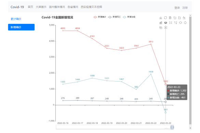Open the data view document icon

point(170,18)
